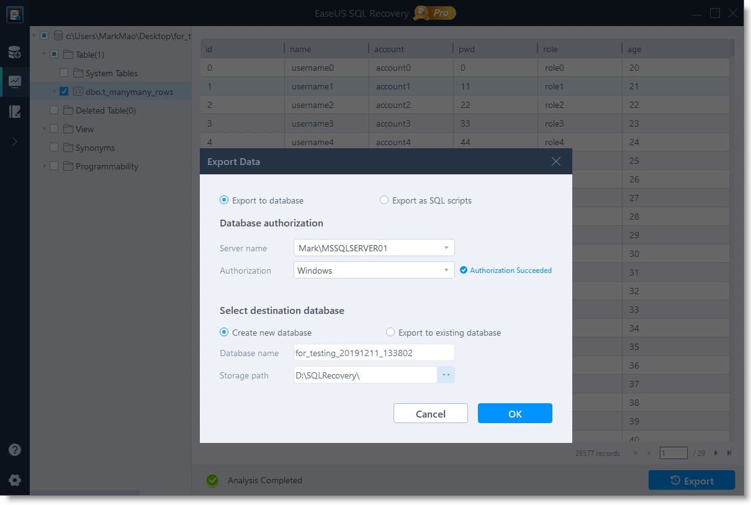This screenshot has width=751, height=505.
Task: Select the Export to database radio button
Action: click(x=224, y=200)
